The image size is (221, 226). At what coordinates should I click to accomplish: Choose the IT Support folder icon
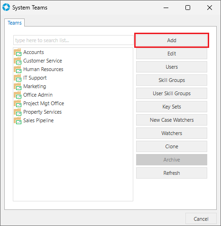18,78
